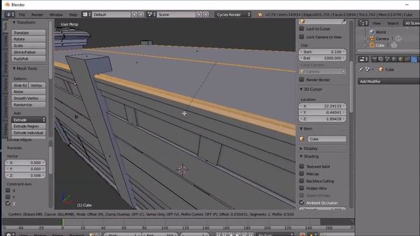Collapse the Shading panel
This screenshot has height=236, width=420.
tap(301, 156)
